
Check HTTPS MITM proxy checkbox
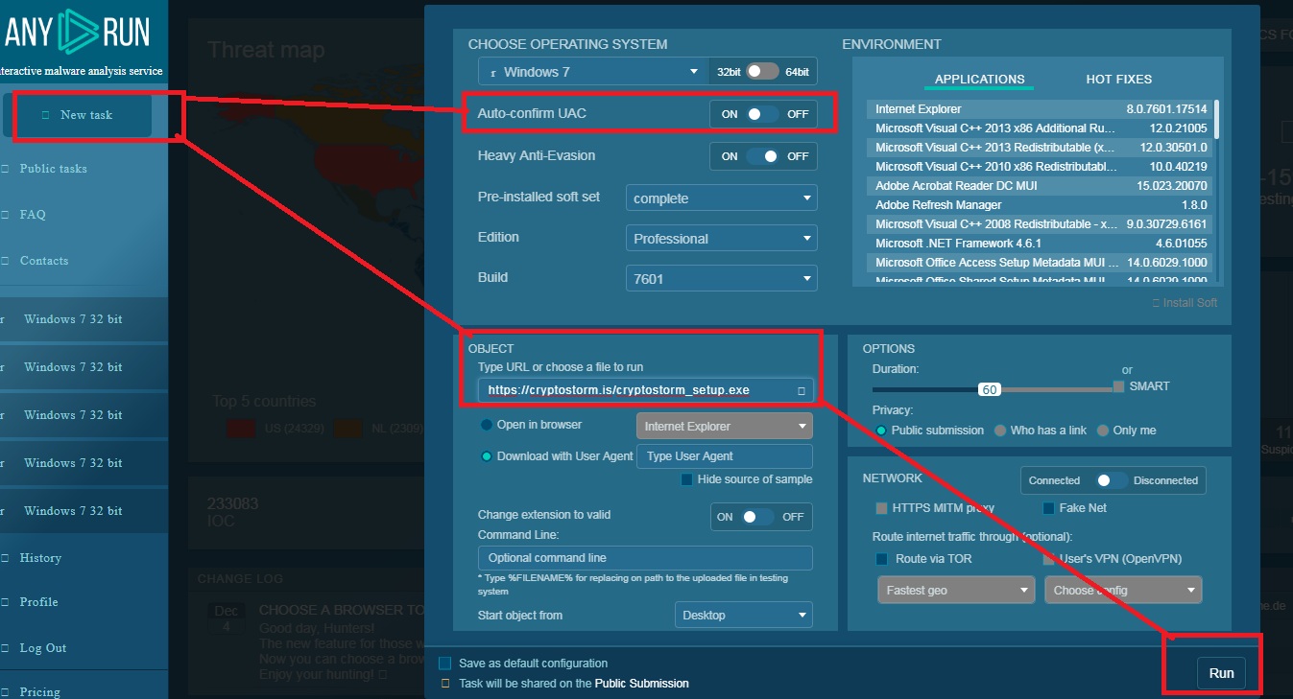(x=882, y=508)
